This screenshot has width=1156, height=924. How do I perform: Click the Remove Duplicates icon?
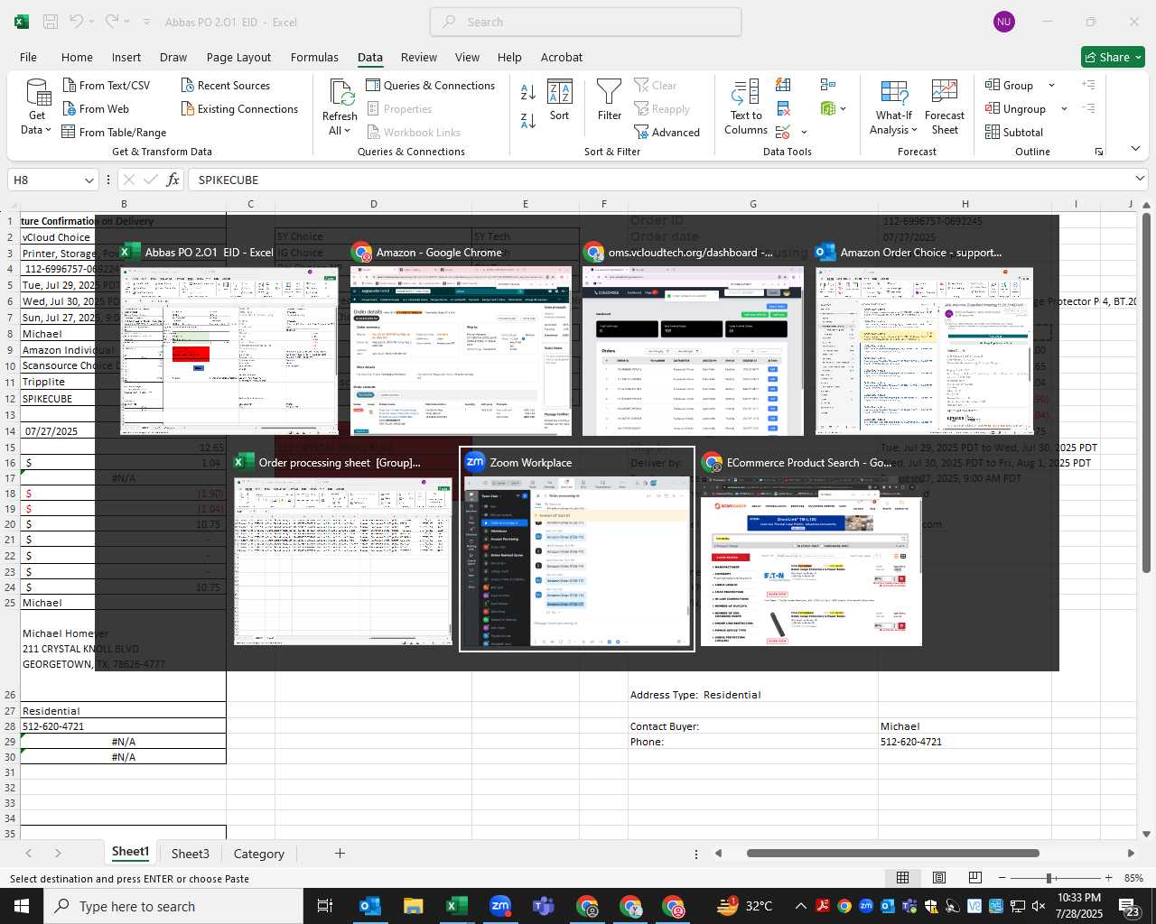tap(783, 108)
